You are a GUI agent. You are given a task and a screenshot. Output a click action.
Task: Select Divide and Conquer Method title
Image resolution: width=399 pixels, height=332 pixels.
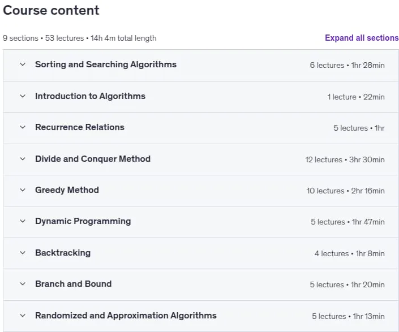93,159
